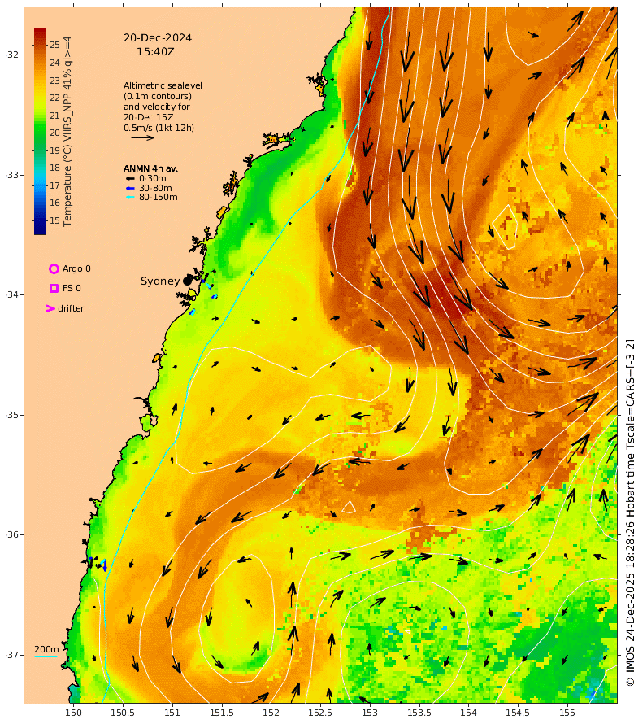Click the 150.5 longitude axis label

(x=123, y=713)
